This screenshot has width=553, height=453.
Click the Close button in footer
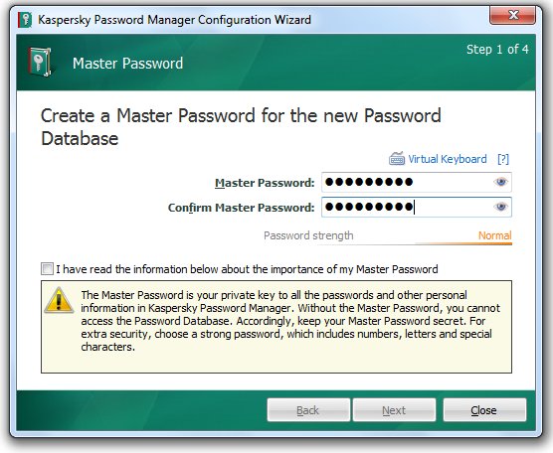coord(484,410)
